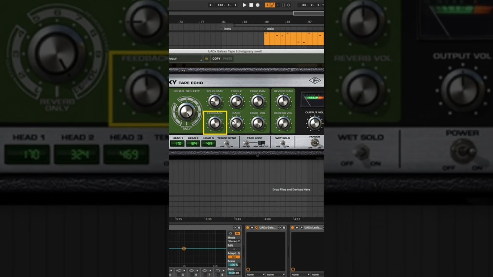Enable EQ band 7 checkbox
Viewport: 493px width, 277px height.
click(x=205, y=275)
